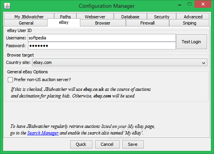Open the Webserver tab
Screen dimensions: 214x154
[95, 17]
